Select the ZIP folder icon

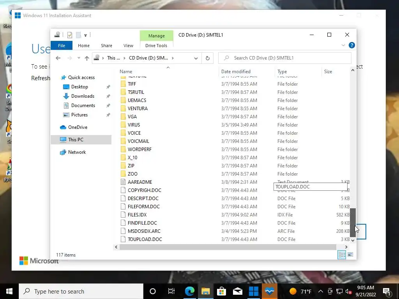click(123, 165)
